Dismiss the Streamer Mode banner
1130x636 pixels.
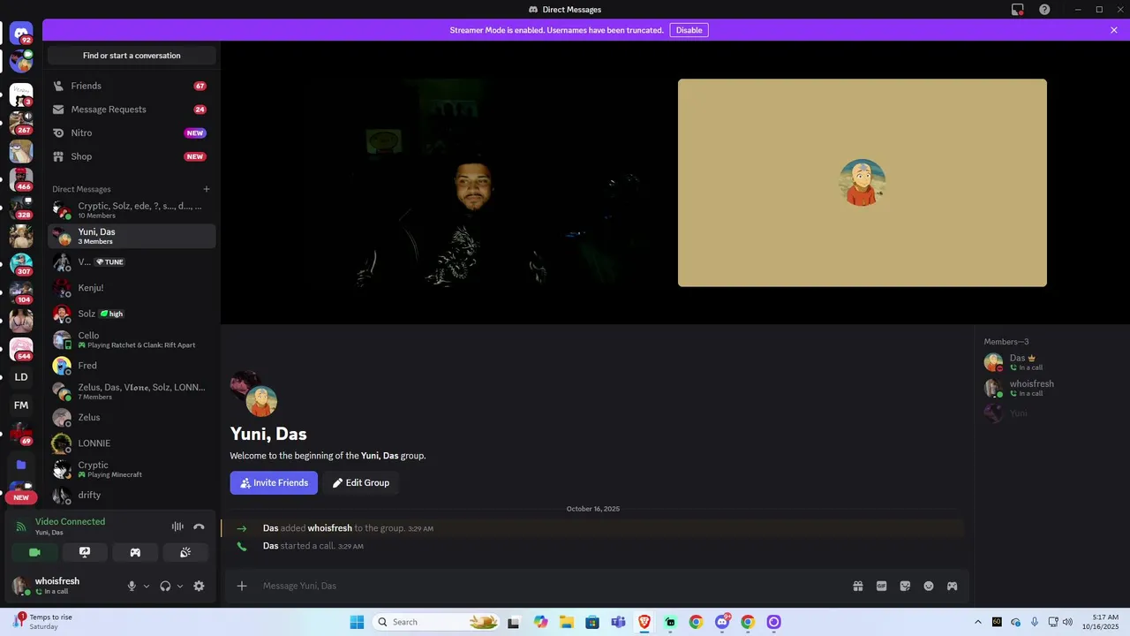pyautogui.click(x=1114, y=30)
